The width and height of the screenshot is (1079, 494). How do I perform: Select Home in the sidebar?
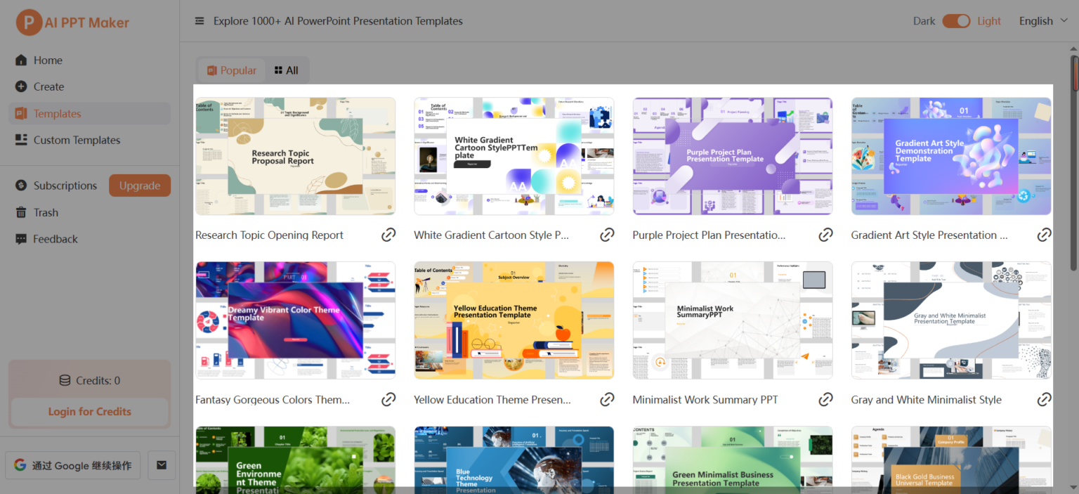point(48,60)
